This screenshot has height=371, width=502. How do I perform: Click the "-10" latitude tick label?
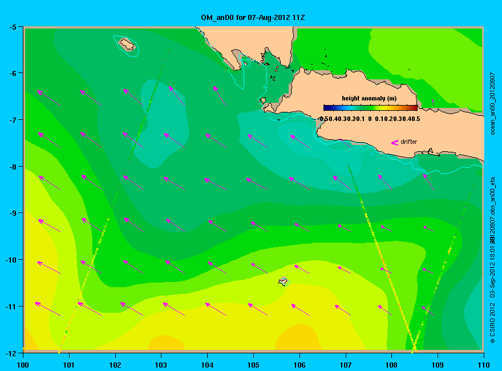tap(11, 260)
